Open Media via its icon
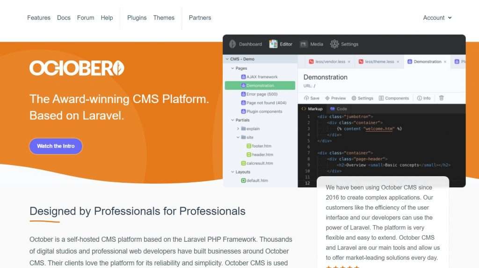Viewport: 479px width, 268px height. click(x=303, y=44)
